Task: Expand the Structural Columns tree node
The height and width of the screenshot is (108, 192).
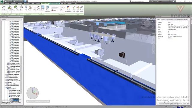Action: pyautogui.click(x=6, y=84)
